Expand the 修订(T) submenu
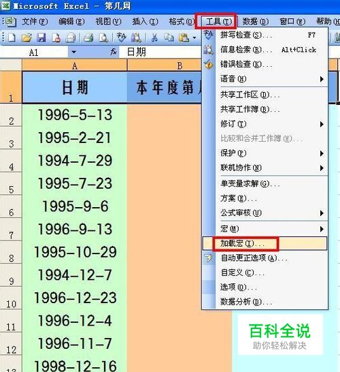 pyautogui.click(x=322, y=124)
